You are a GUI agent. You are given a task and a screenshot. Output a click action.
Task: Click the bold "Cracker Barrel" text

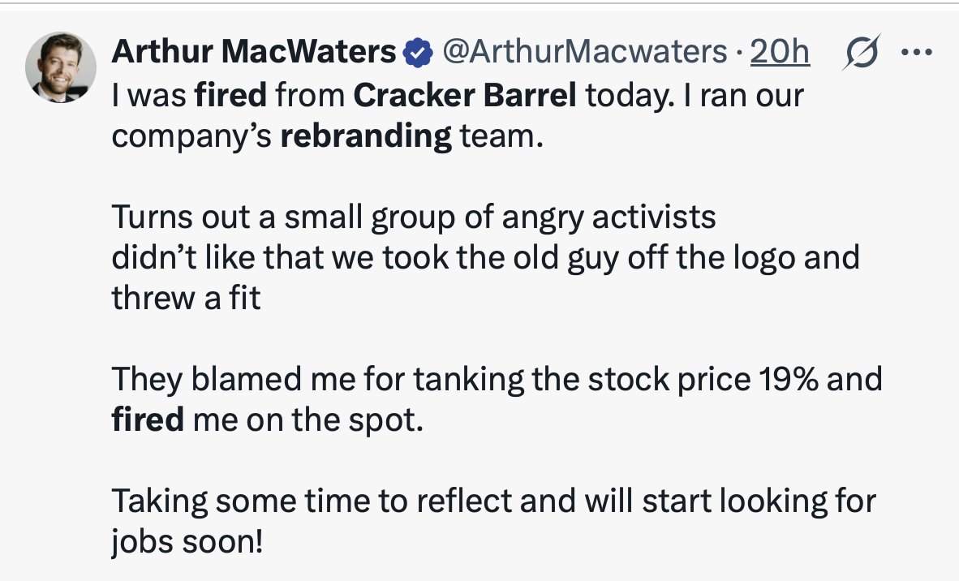[x=465, y=95]
